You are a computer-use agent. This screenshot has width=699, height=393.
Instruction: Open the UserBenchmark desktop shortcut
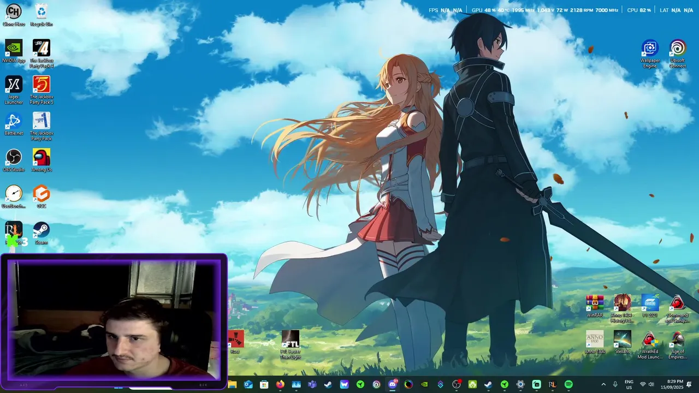coord(14,197)
